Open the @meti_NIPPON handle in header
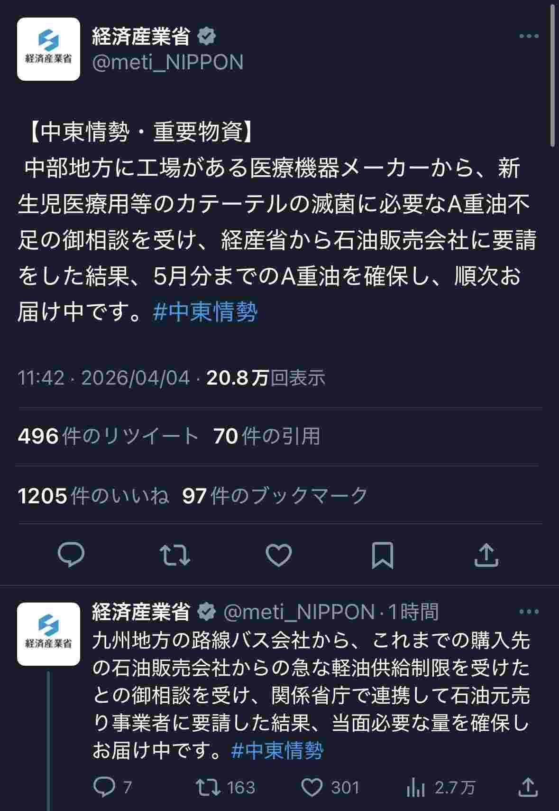This screenshot has height=811, width=559. [x=167, y=62]
